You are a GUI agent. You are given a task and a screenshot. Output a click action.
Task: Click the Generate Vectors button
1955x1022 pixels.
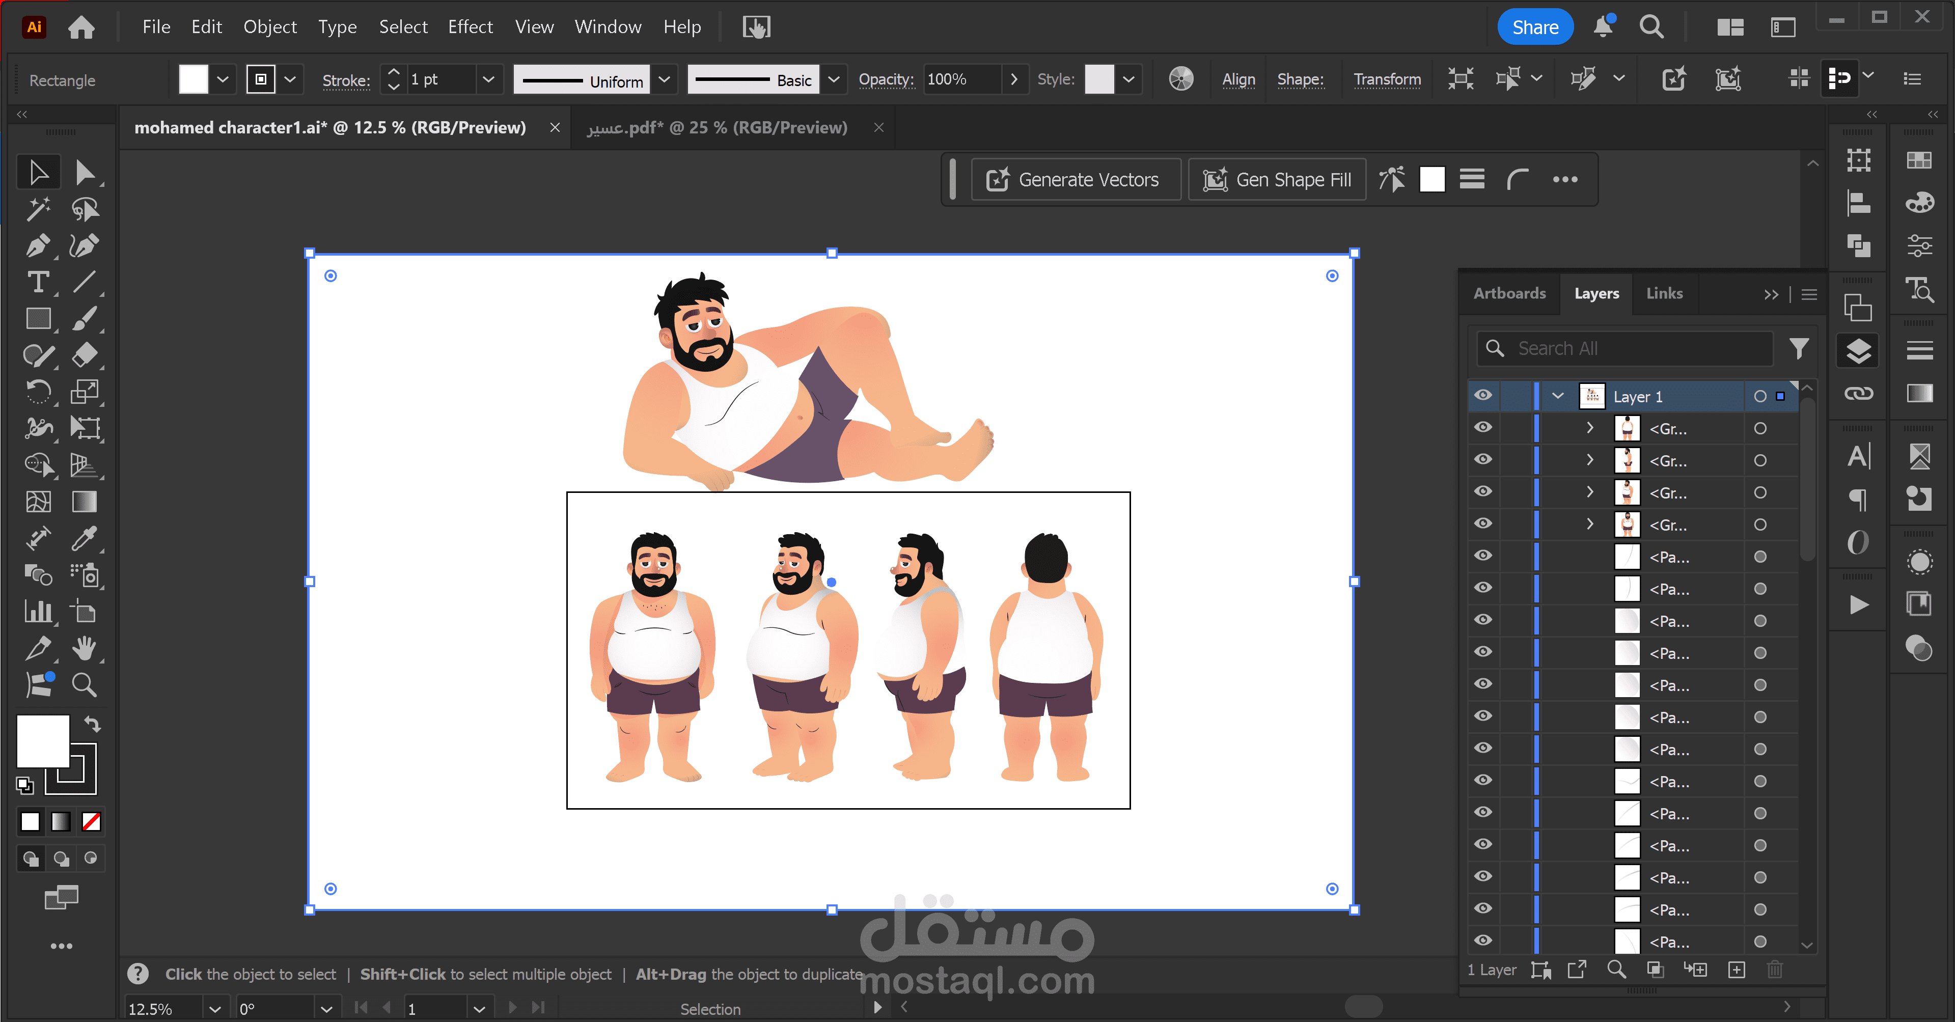click(1074, 180)
